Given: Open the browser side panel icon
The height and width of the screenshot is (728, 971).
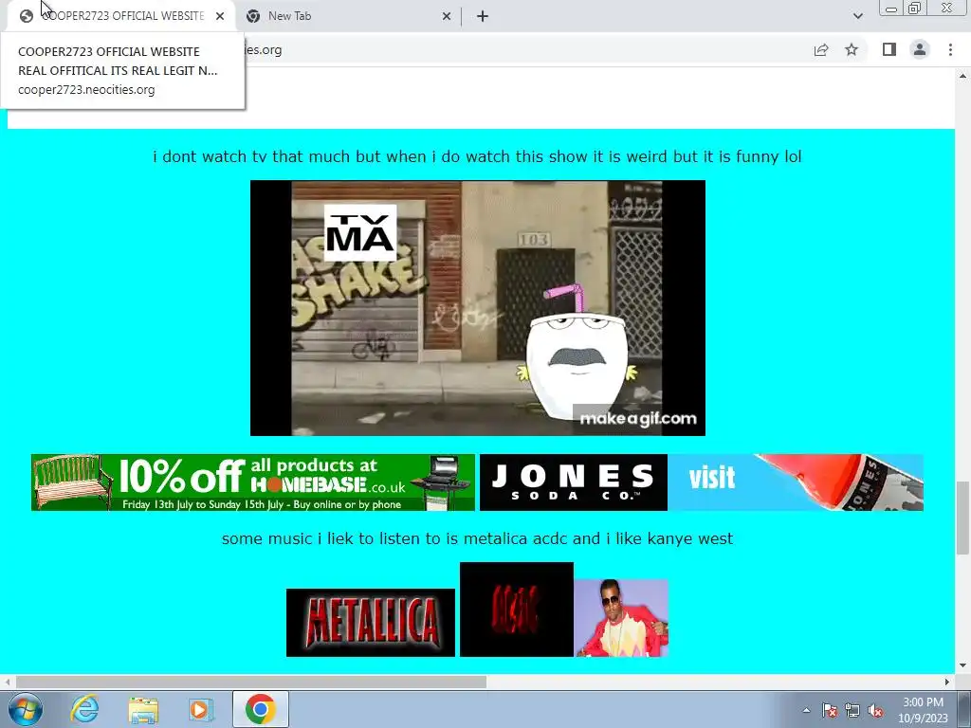Looking at the screenshot, I should (x=889, y=49).
